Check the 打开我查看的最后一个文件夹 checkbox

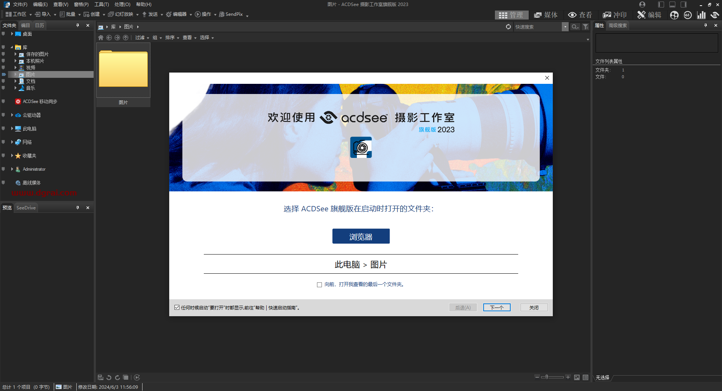[319, 285]
